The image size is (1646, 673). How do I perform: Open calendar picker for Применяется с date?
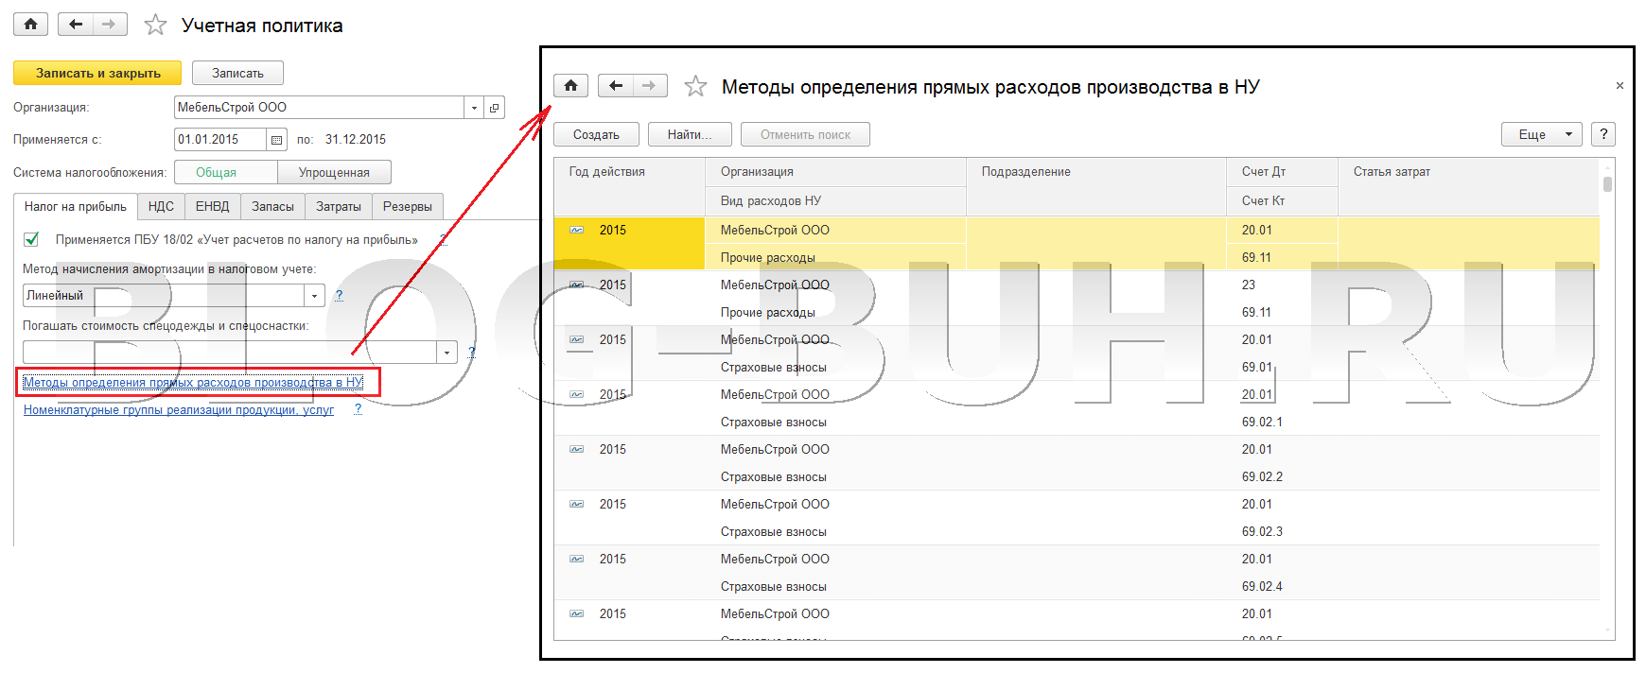pos(276,140)
